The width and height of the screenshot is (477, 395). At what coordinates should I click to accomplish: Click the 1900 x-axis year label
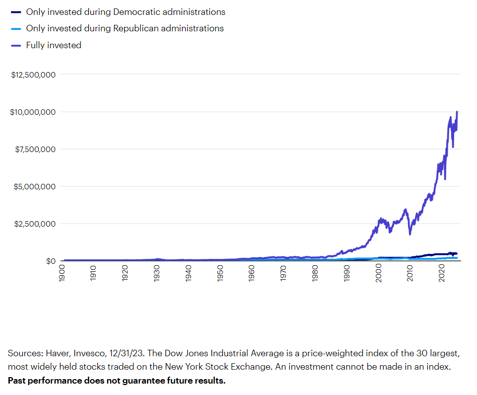(62, 273)
